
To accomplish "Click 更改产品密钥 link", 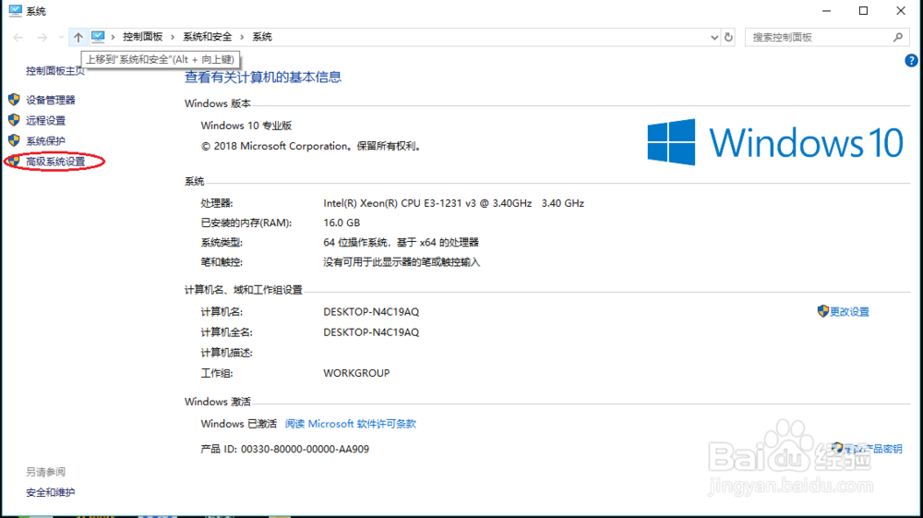I will [872, 449].
